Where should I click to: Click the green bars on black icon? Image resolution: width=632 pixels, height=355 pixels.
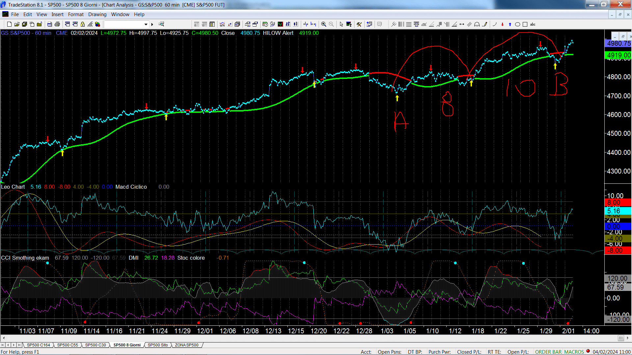(x=280, y=24)
